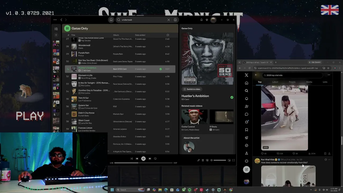Open the 50 Cent artist link under Hustler's Ambition
Image resolution: width=343 pixels, height=193 pixels.
click(x=185, y=99)
